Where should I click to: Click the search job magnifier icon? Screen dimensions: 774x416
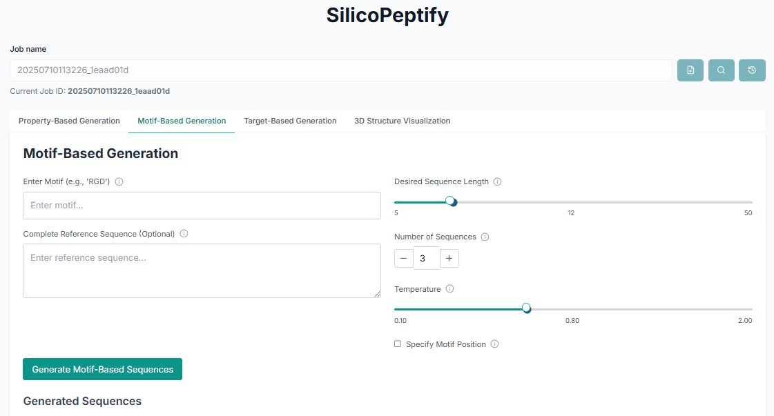point(721,70)
